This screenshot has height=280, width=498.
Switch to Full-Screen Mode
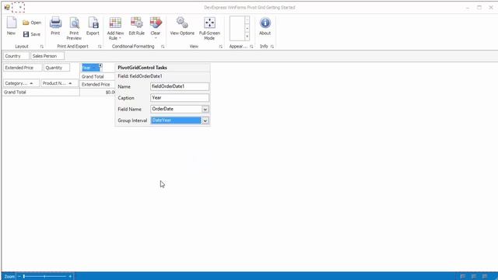coord(209,28)
